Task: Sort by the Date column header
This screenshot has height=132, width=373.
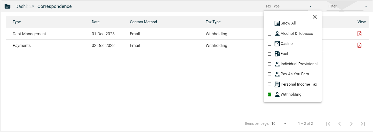Action: pos(96,22)
